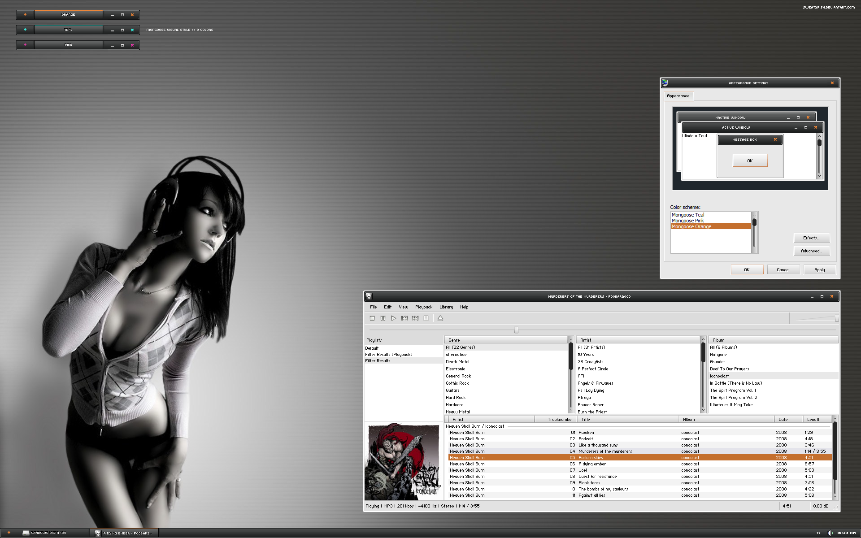
Task: Select the Appearance tab
Action: pyautogui.click(x=678, y=96)
